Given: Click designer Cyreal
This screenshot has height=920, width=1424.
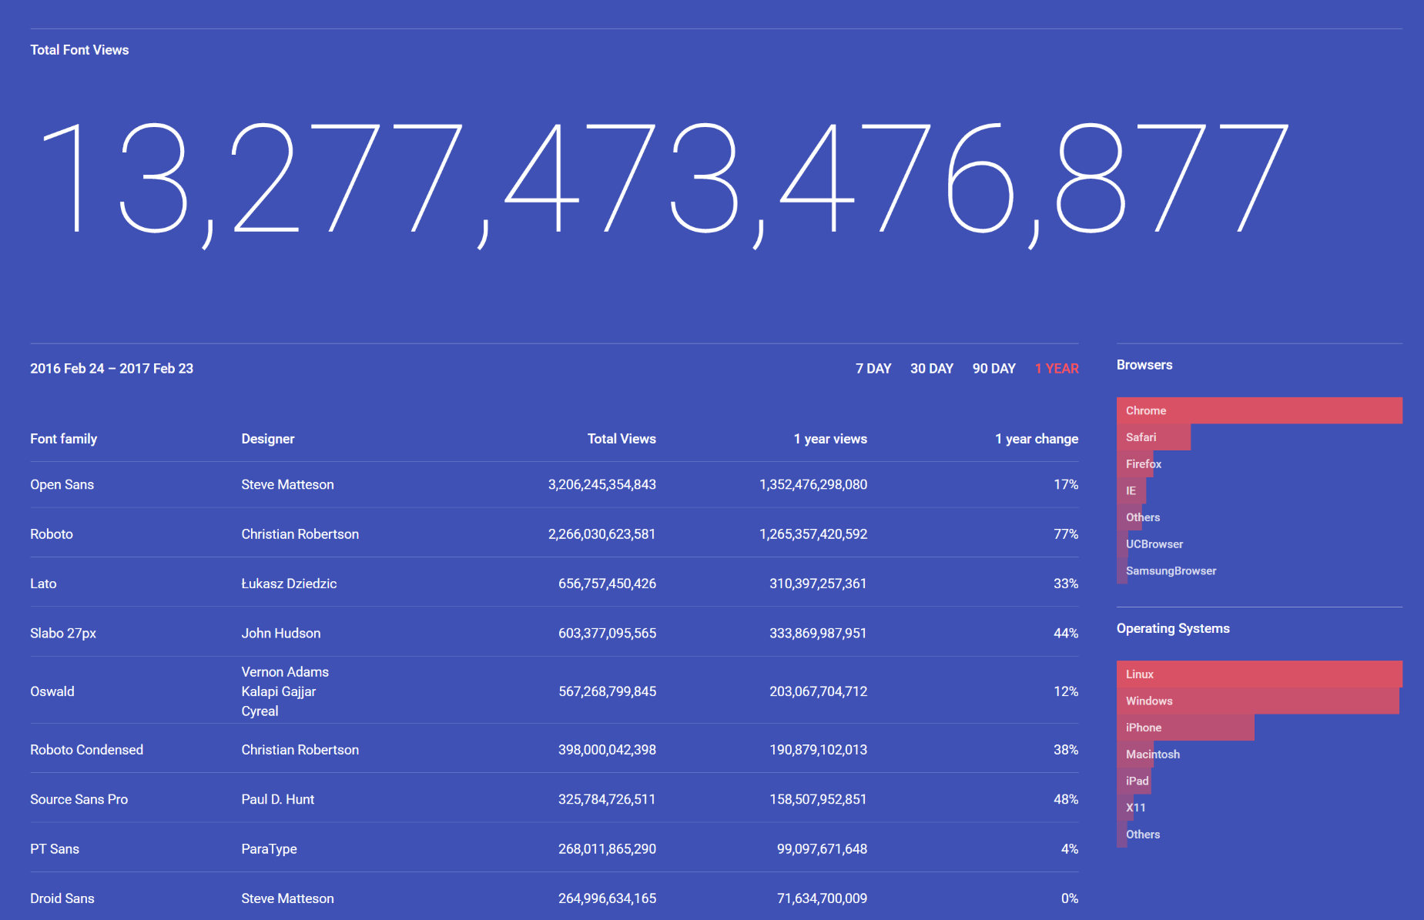Looking at the screenshot, I should tap(260, 711).
